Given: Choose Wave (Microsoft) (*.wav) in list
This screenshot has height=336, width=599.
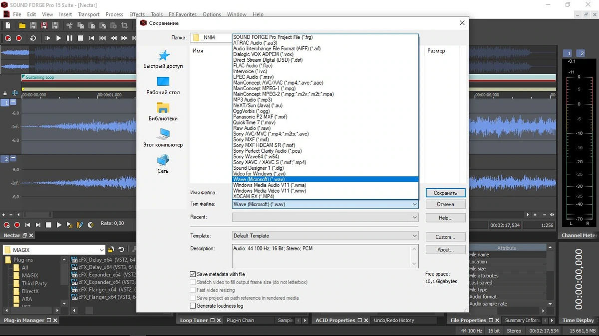Looking at the screenshot, I should click(x=325, y=179).
